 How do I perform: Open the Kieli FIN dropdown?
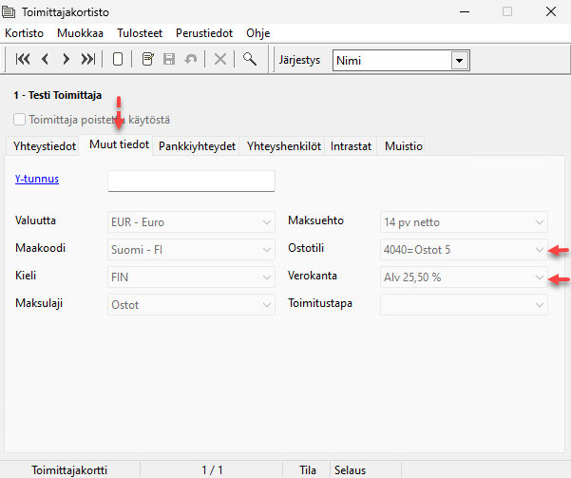(x=191, y=277)
